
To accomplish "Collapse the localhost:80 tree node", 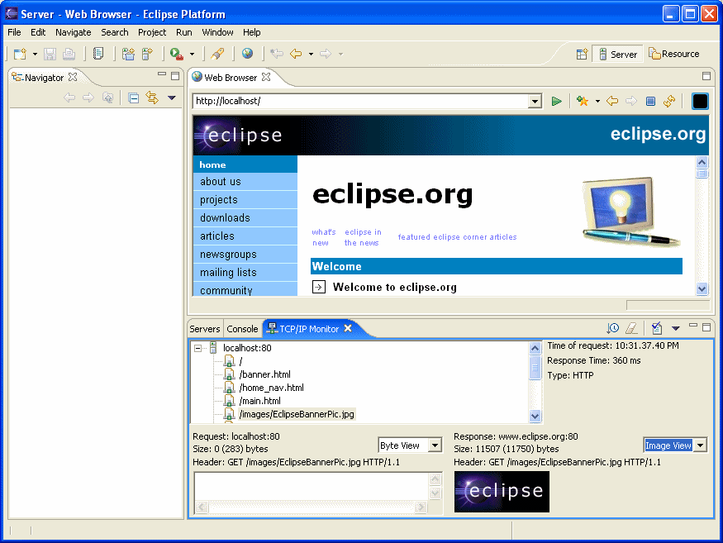I will [x=197, y=348].
